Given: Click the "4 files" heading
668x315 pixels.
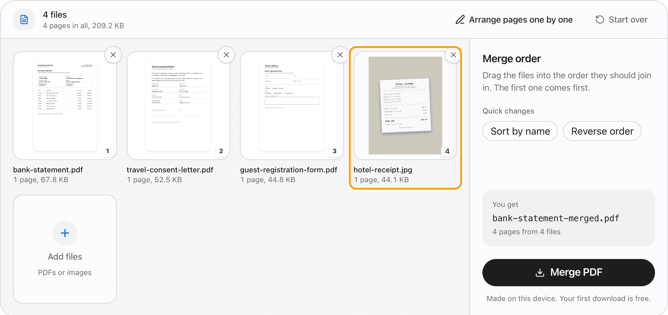Looking at the screenshot, I should click(55, 15).
